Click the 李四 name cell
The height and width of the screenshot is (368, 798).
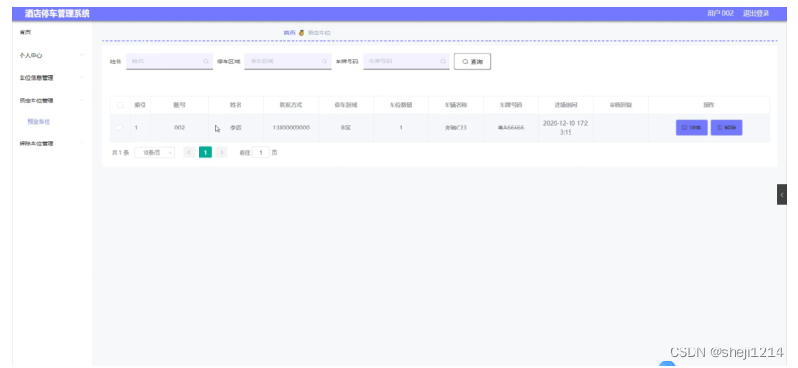coord(236,128)
